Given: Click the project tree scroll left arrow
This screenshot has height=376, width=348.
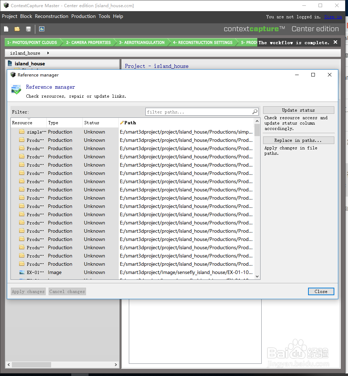Looking at the screenshot, I should coord(9,365).
